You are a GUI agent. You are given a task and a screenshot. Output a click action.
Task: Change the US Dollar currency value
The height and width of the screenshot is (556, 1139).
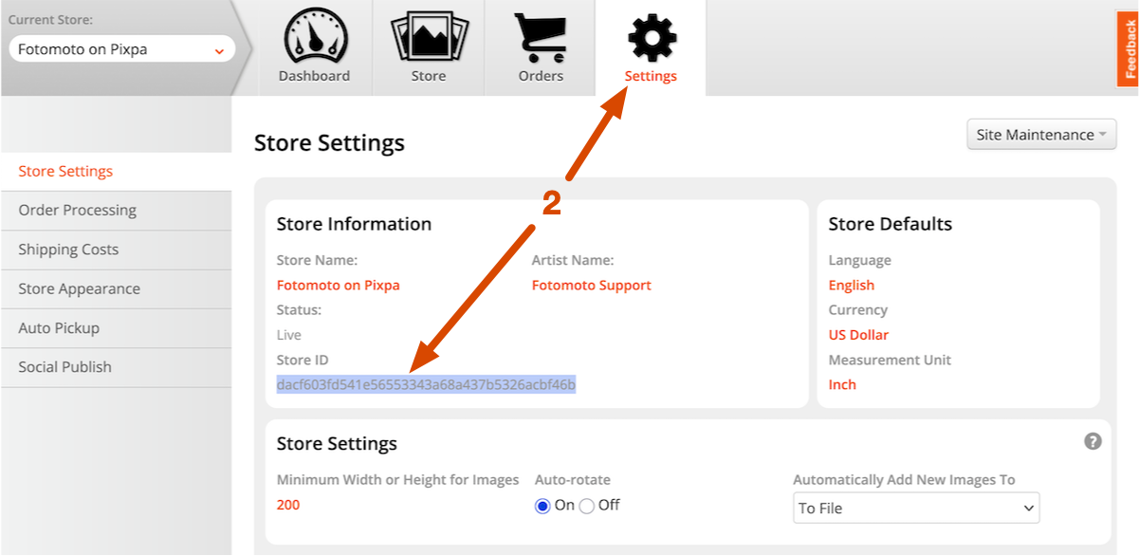pyautogui.click(x=859, y=335)
